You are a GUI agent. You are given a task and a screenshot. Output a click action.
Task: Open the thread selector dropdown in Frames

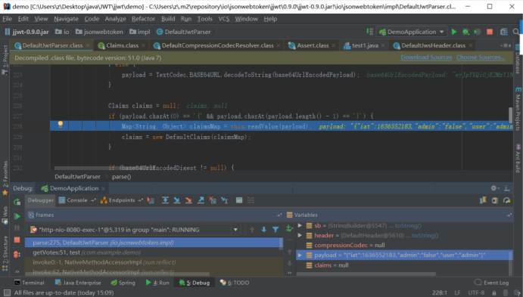[235, 230]
